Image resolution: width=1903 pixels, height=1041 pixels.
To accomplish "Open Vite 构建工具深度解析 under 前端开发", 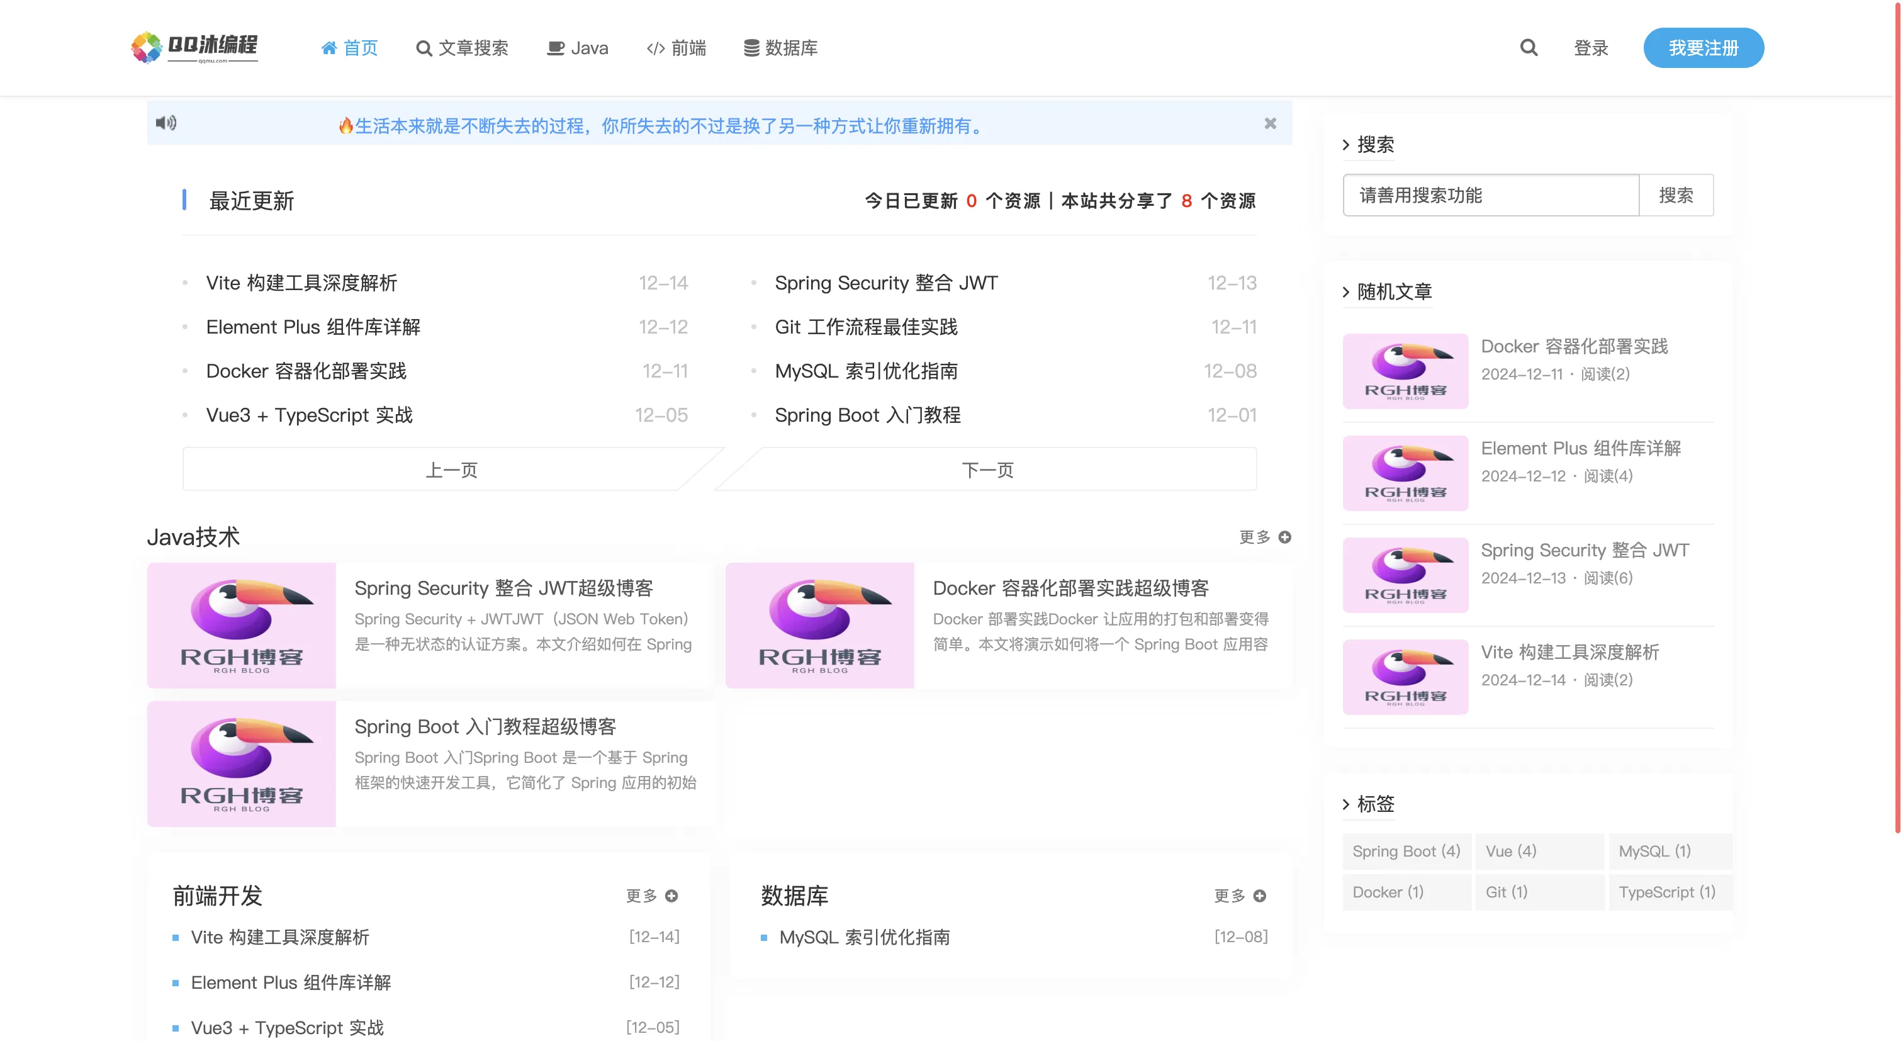I will click(x=280, y=937).
